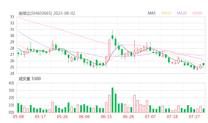The width and height of the screenshot is (208, 123).
Task: Select the 成交量 5300 volume label
Action: click(30, 79)
